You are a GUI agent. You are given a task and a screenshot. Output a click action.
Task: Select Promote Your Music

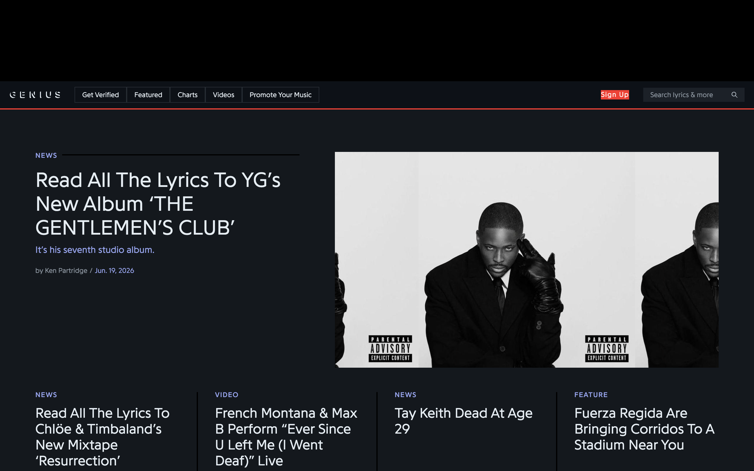point(280,95)
